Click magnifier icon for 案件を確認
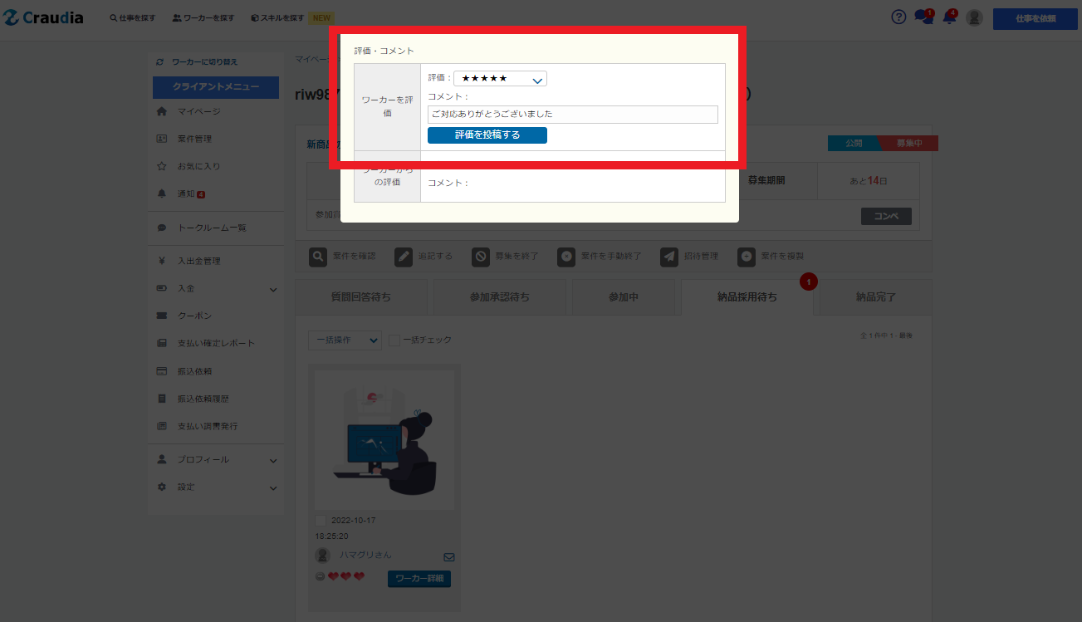The image size is (1082, 622). [x=318, y=257]
